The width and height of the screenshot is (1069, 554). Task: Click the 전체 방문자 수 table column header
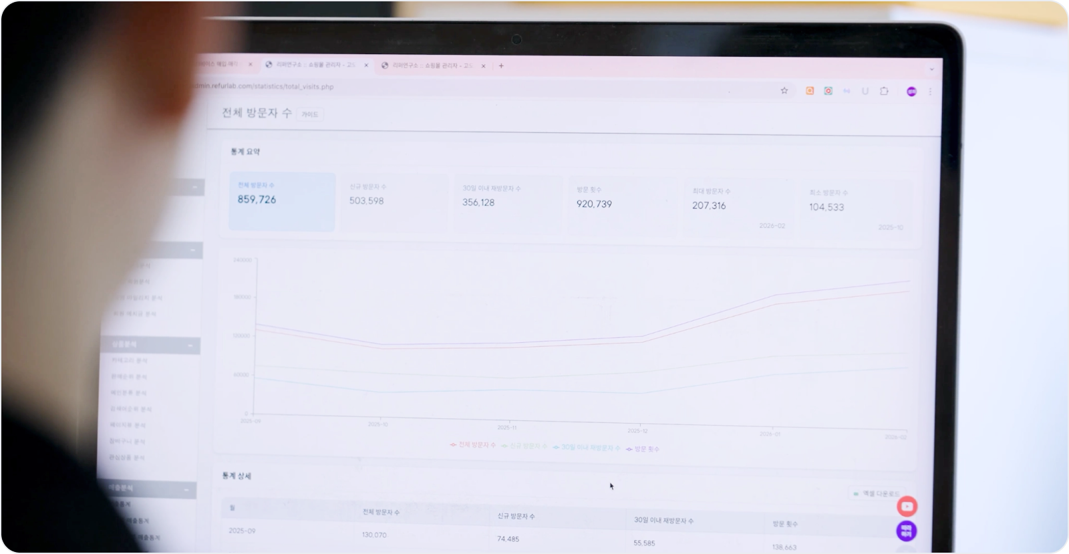[381, 512]
